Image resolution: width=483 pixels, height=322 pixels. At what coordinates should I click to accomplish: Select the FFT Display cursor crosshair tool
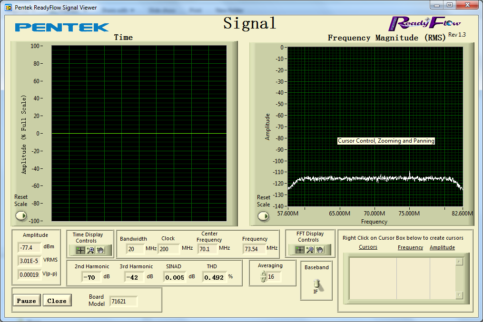[x=300, y=250]
